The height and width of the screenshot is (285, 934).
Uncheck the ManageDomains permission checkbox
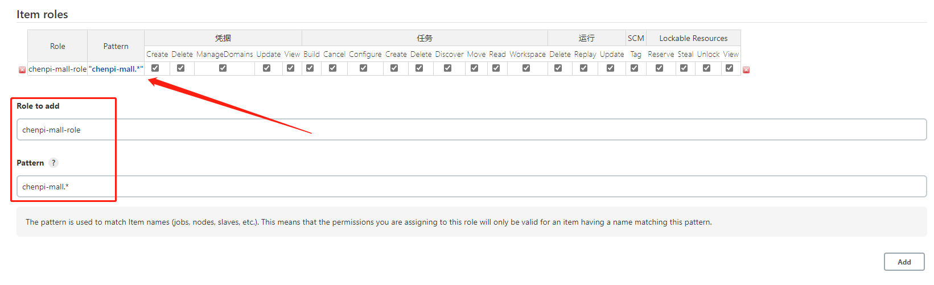[223, 68]
